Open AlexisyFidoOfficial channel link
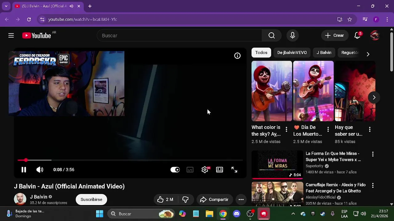394x221 pixels. [320, 197]
